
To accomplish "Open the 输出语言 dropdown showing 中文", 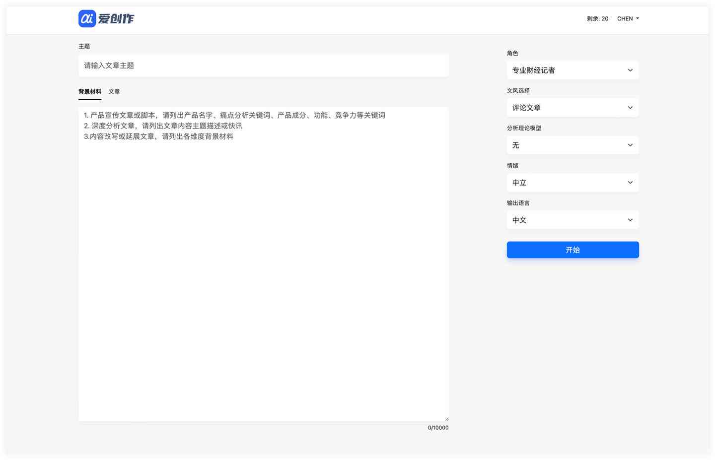I will click(x=572, y=220).
